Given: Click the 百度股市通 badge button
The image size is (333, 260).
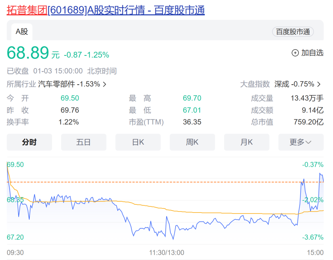Looking at the screenshot, I should [x=293, y=32].
